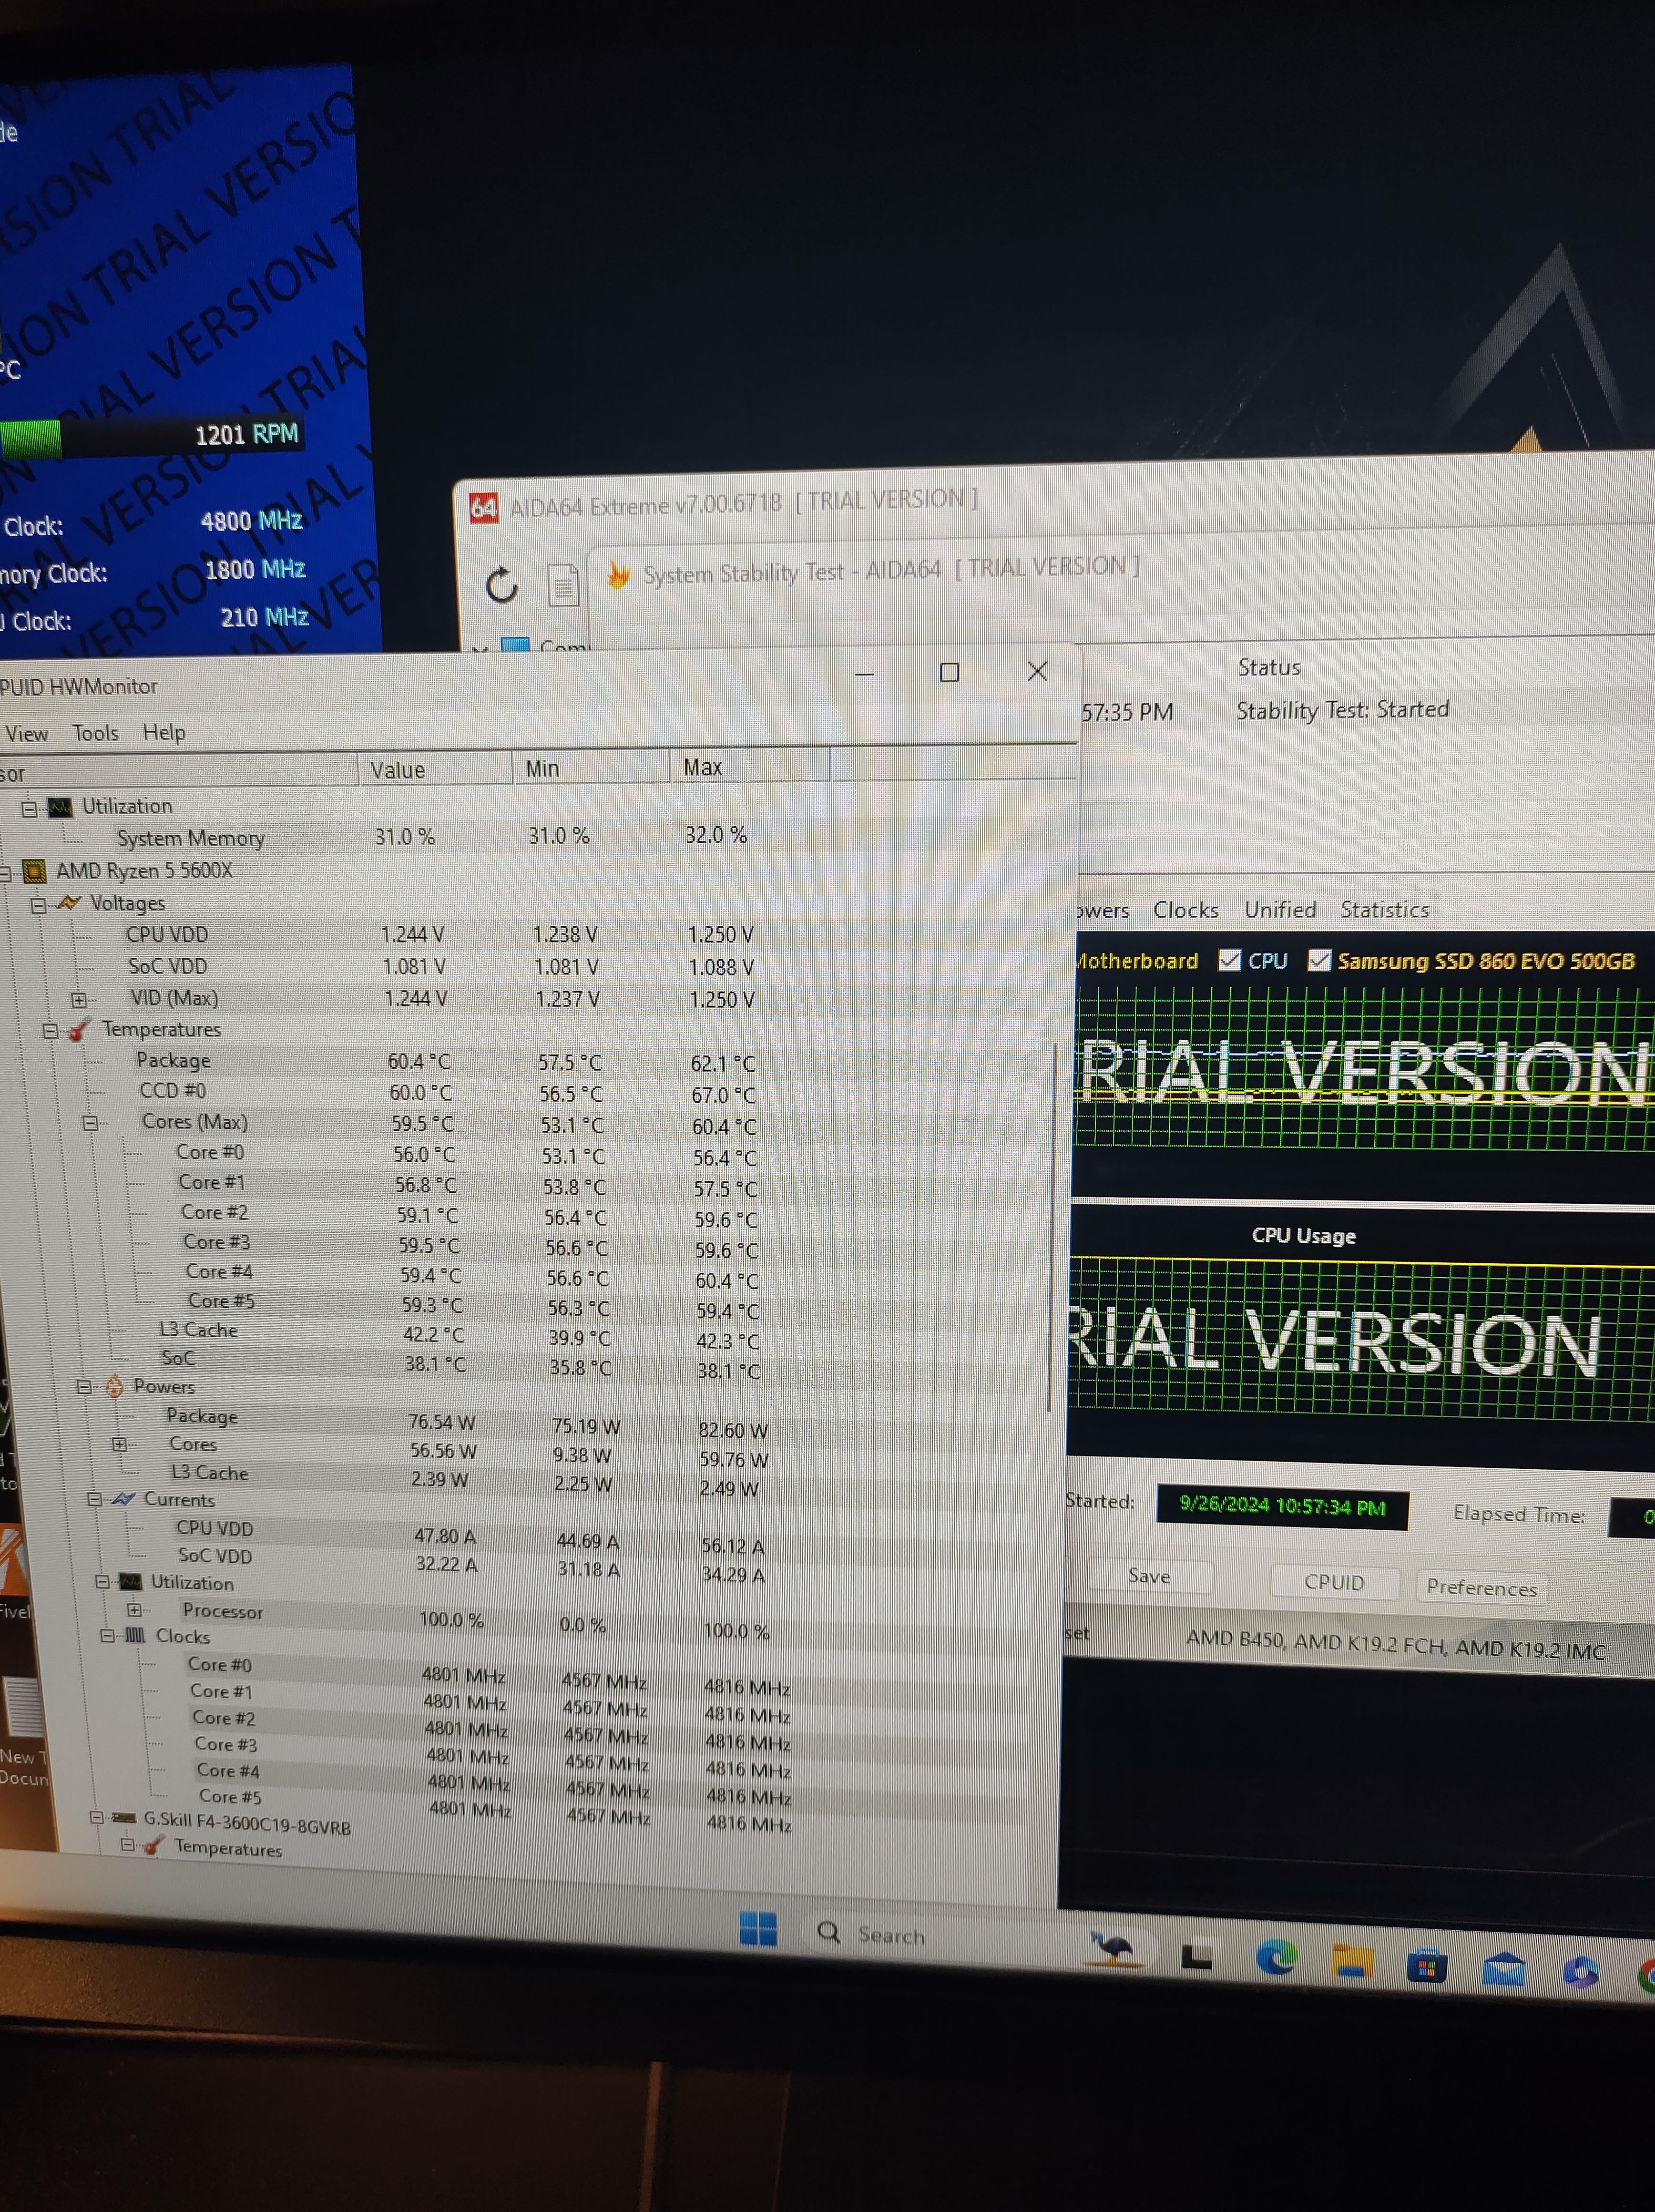Open Copilot from the taskbar
Viewport: 1655px width, 2212px height.
click(1581, 1972)
